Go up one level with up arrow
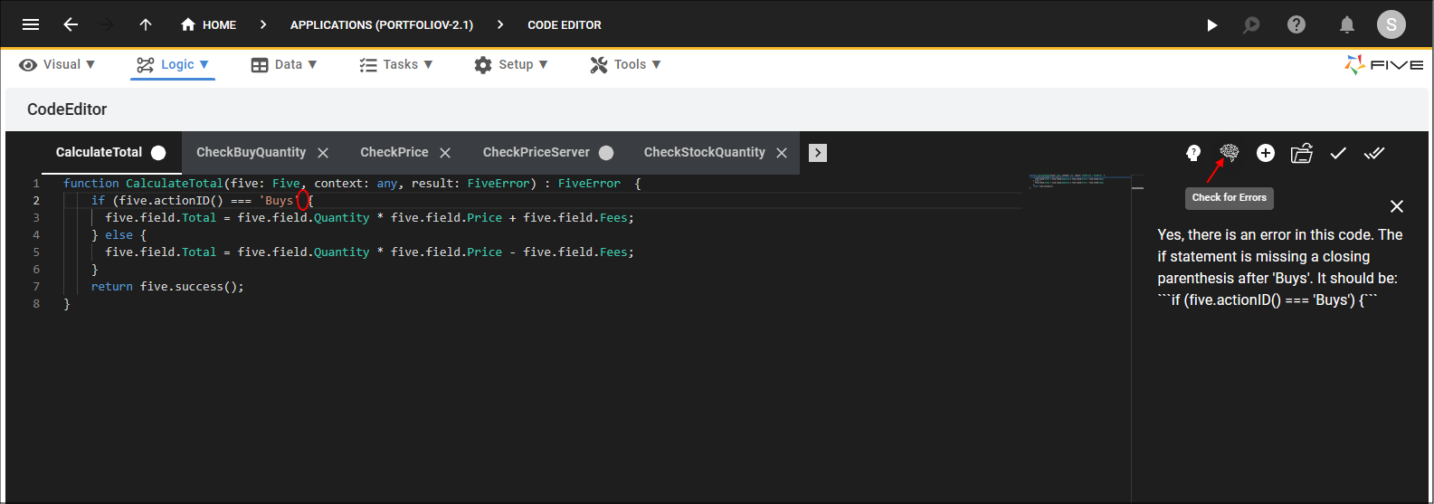Image resolution: width=1434 pixels, height=504 pixels. (x=146, y=24)
